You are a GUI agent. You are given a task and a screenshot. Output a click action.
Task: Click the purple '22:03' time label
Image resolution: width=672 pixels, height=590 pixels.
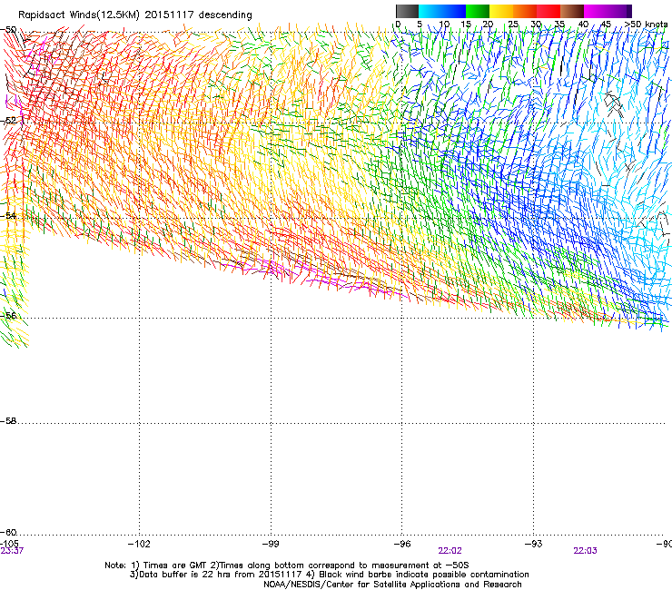pos(585,551)
